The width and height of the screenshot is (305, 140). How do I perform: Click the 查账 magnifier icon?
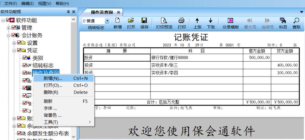click(x=296, y=20)
